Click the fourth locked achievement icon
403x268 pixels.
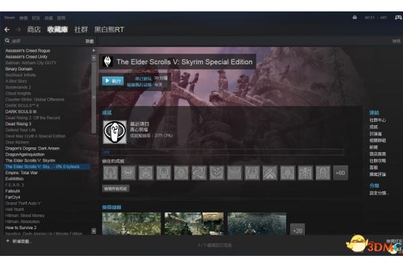tap(164, 173)
